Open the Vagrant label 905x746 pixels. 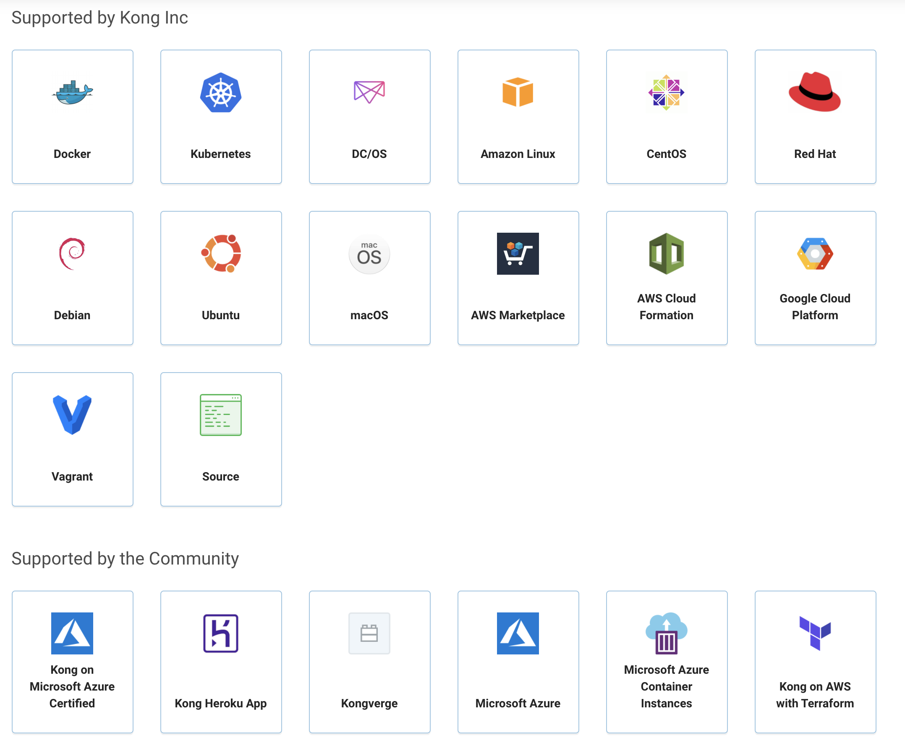[x=72, y=477]
